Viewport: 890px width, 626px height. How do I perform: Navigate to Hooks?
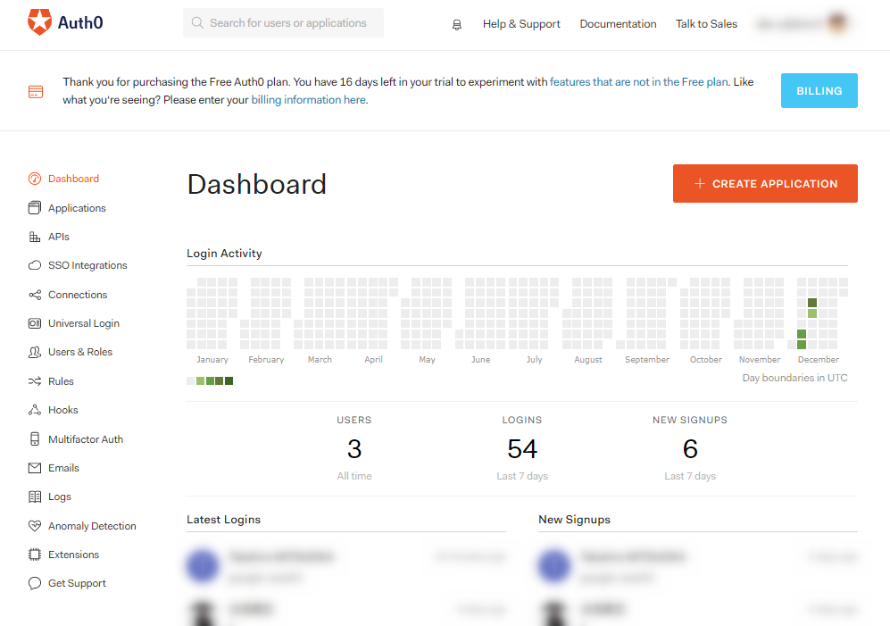click(63, 410)
